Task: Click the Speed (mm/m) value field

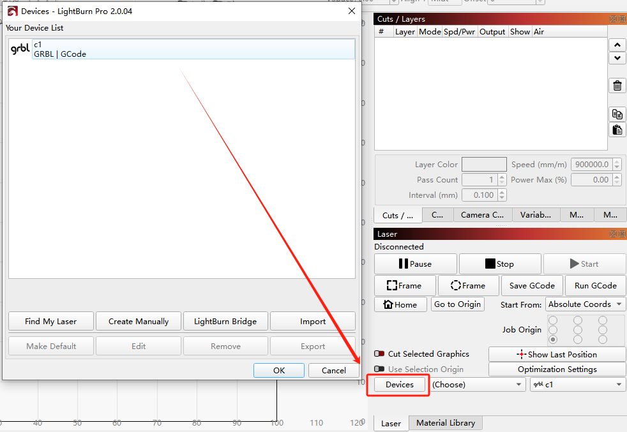Action: pos(592,164)
